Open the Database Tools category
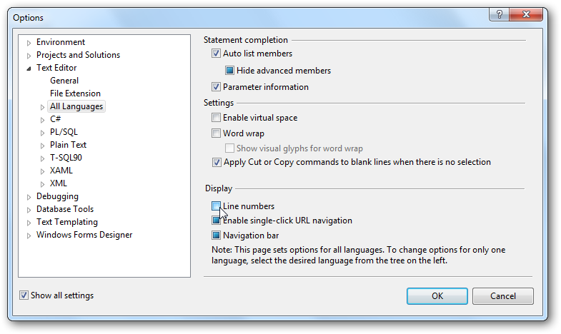Screen dimensions: 561x334 [64, 209]
